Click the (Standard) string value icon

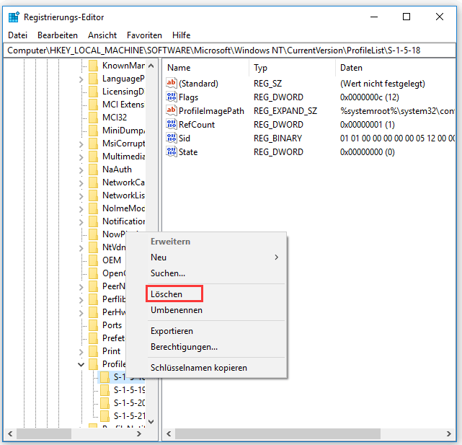[172, 83]
